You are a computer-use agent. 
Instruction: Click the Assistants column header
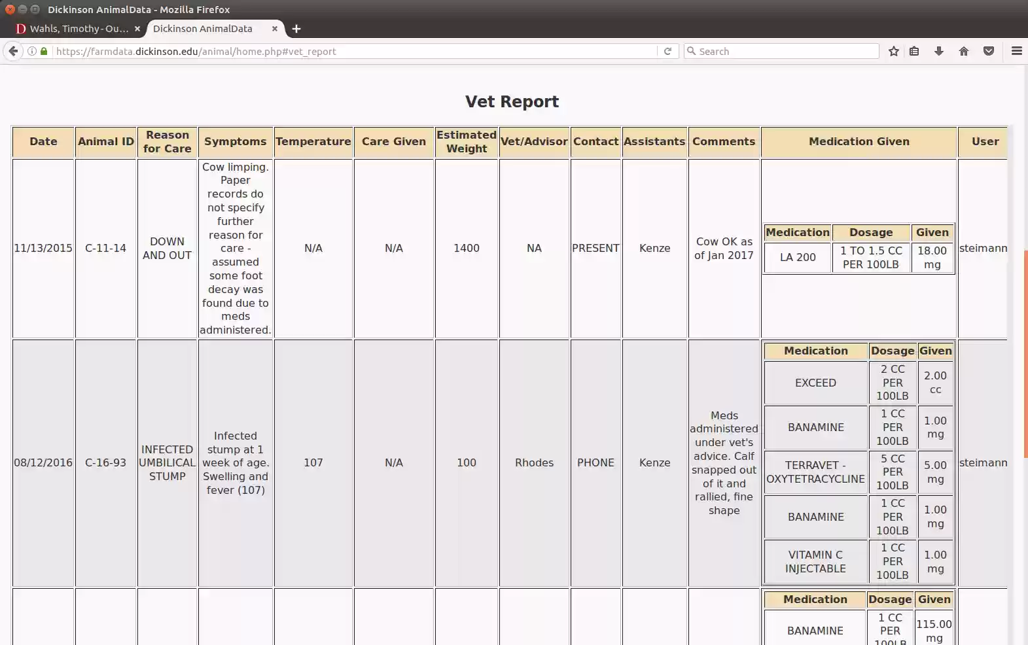pyautogui.click(x=654, y=142)
